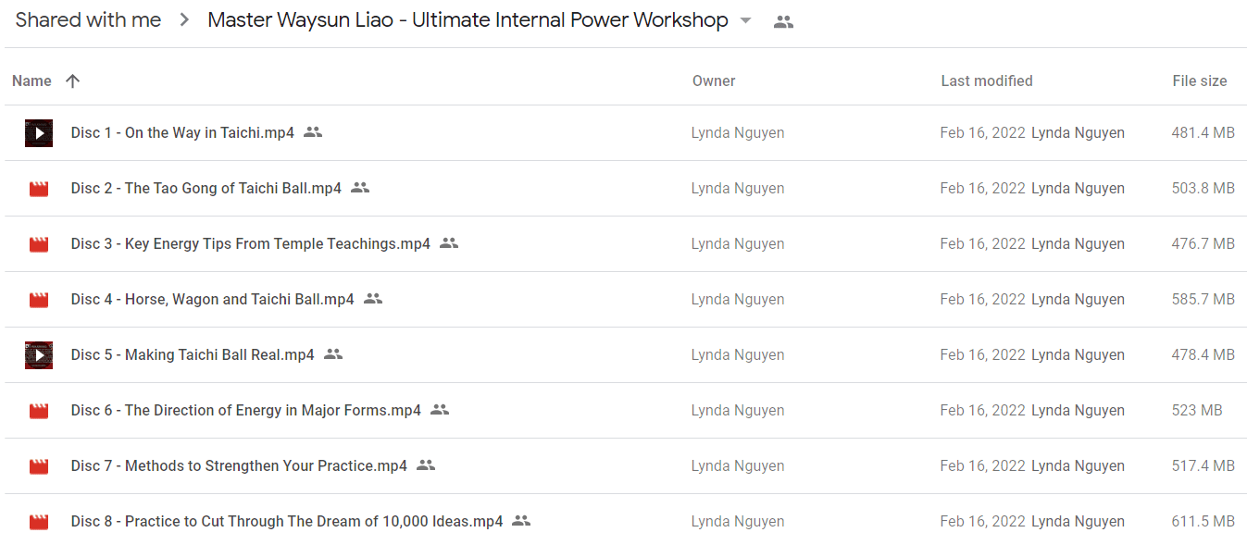The width and height of the screenshot is (1247, 545).
Task: Click the red video file icon for Disc 8
Action: 39,522
